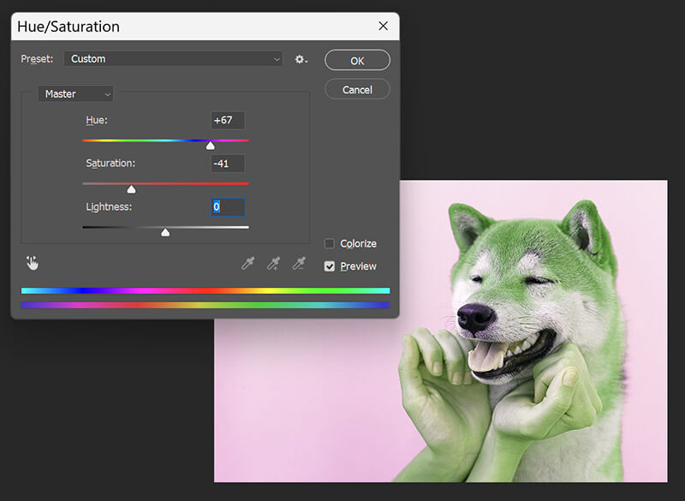Open the Master channel dropdown
This screenshot has width=685, height=501.
pyautogui.click(x=75, y=93)
